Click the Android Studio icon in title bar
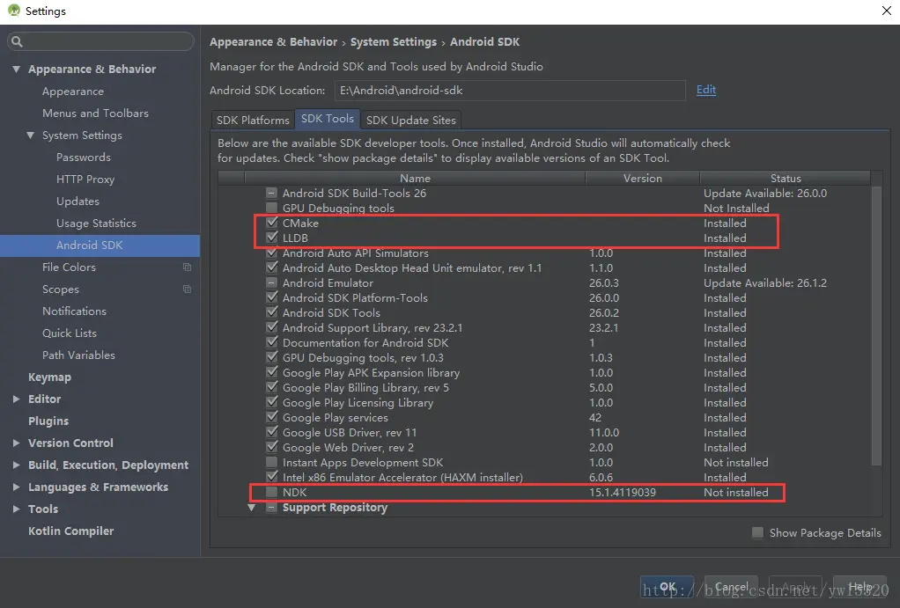 tap(14, 11)
